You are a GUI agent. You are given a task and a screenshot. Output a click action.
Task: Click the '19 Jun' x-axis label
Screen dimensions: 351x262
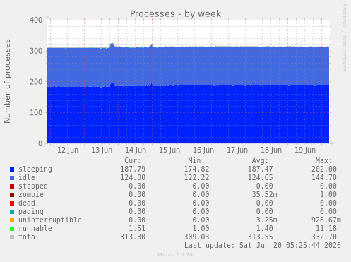coord(305,150)
